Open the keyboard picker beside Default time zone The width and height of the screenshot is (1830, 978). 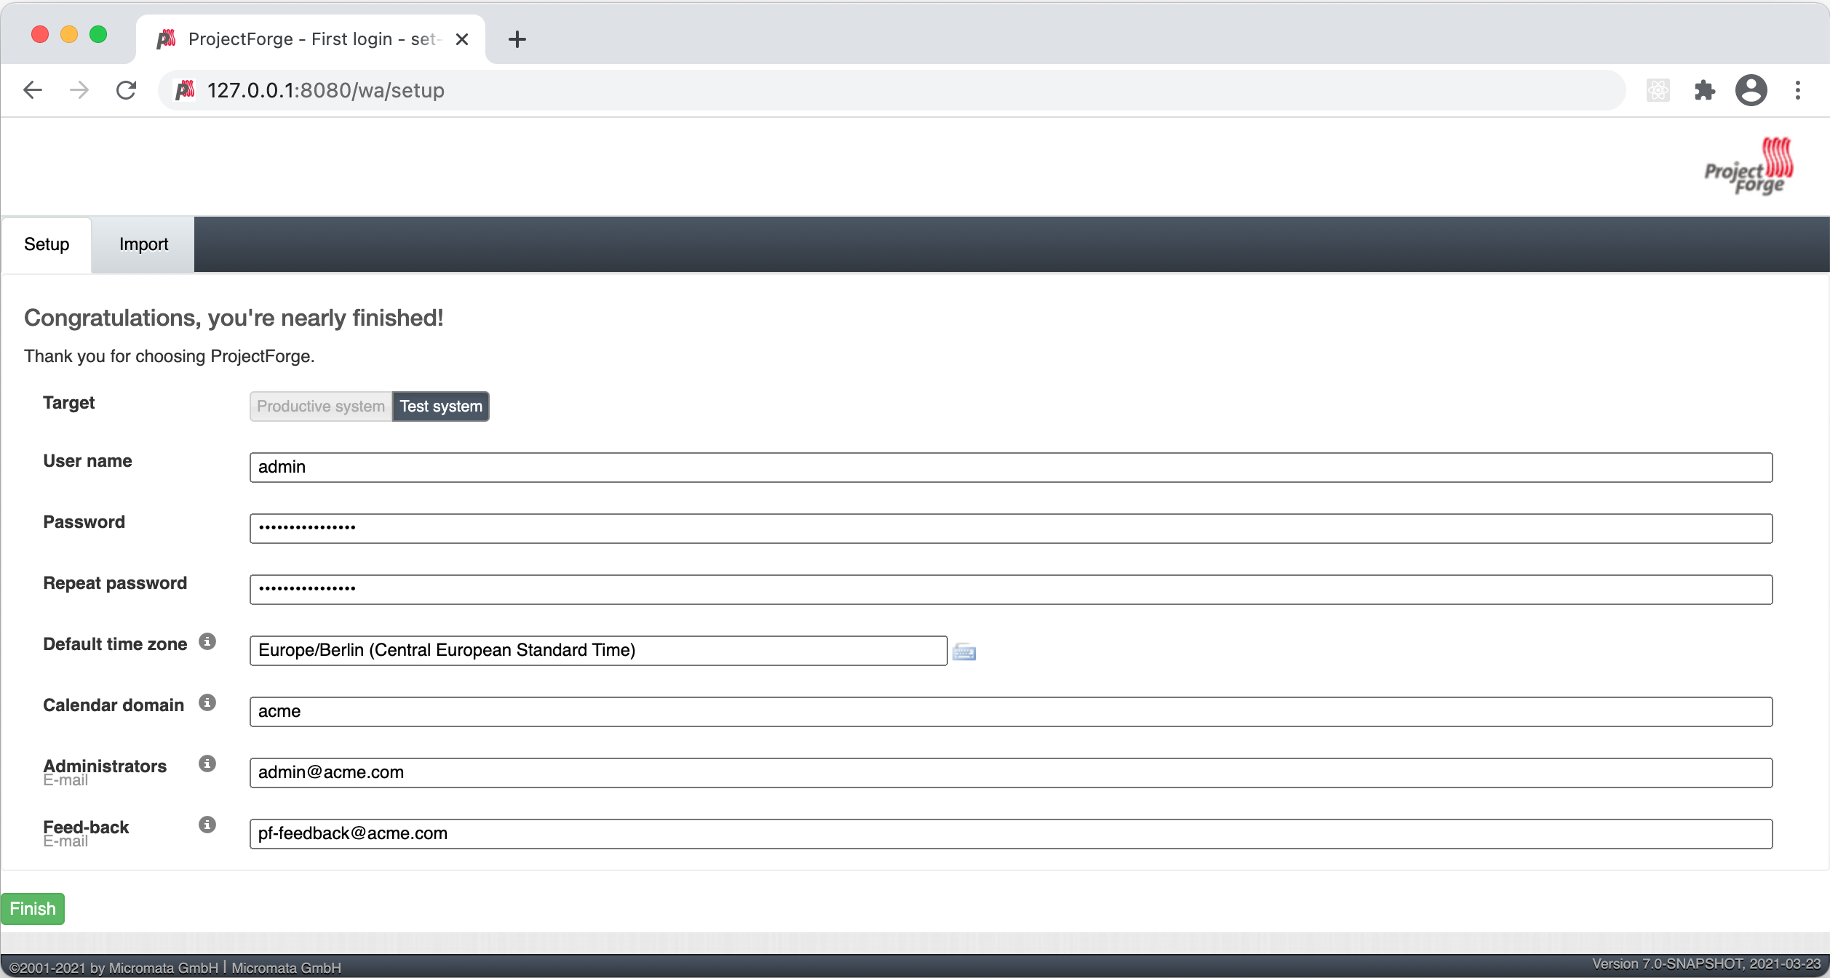[964, 652]
